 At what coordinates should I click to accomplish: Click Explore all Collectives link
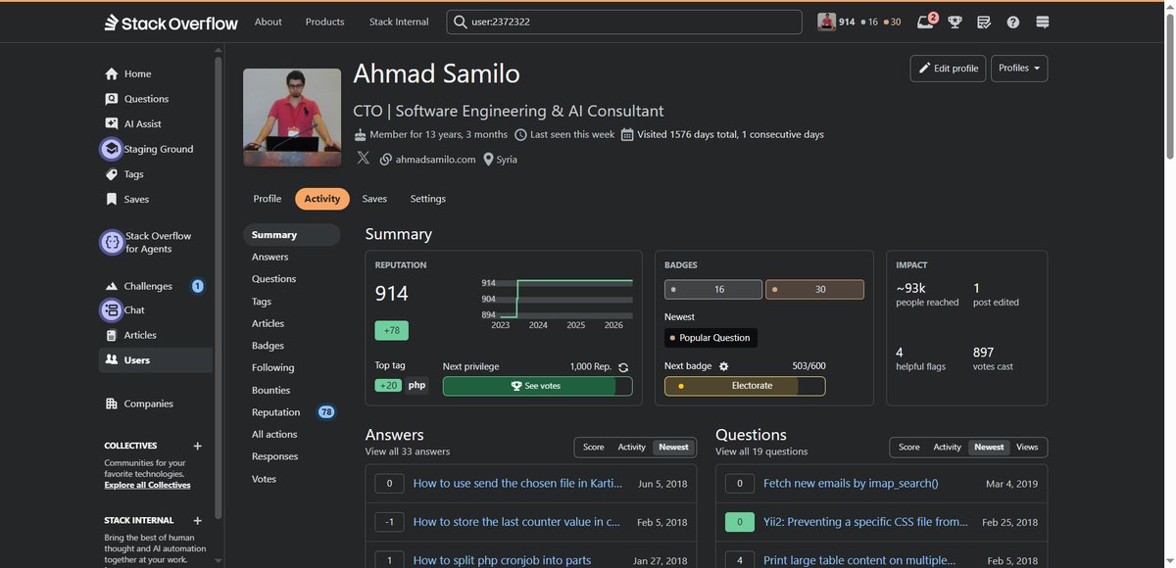[148, 485]
